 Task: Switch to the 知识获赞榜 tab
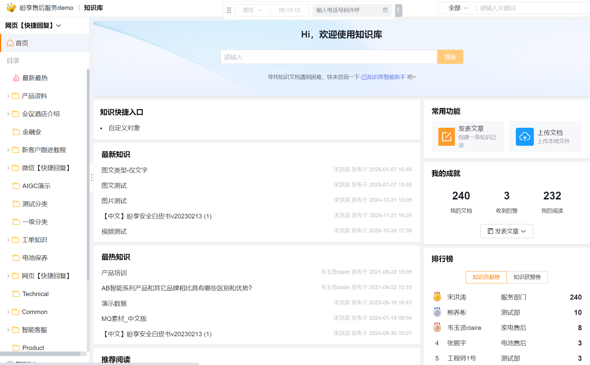(527, 277)
